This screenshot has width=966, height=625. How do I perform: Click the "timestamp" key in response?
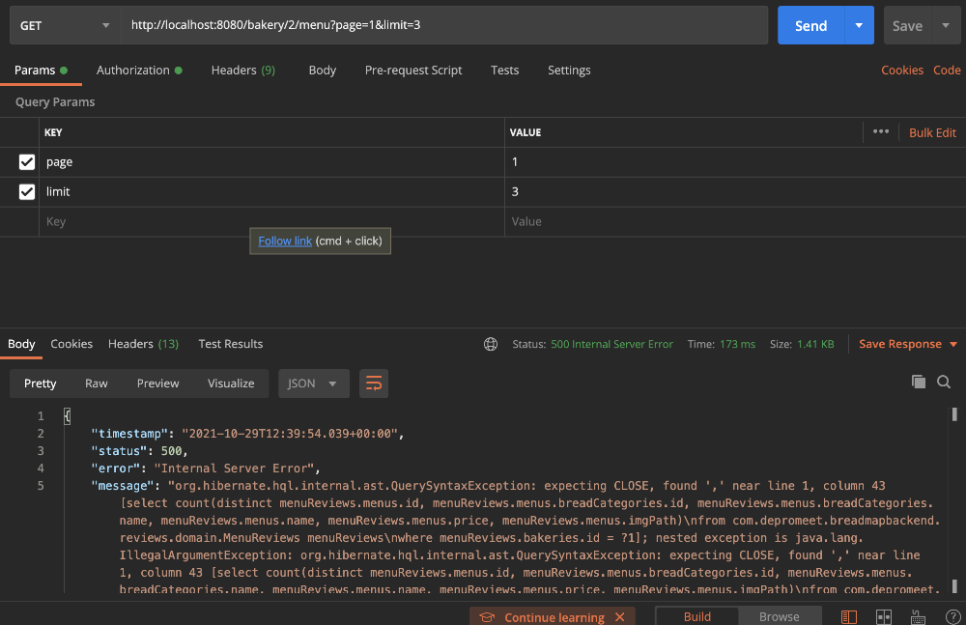tap(129, 434)
